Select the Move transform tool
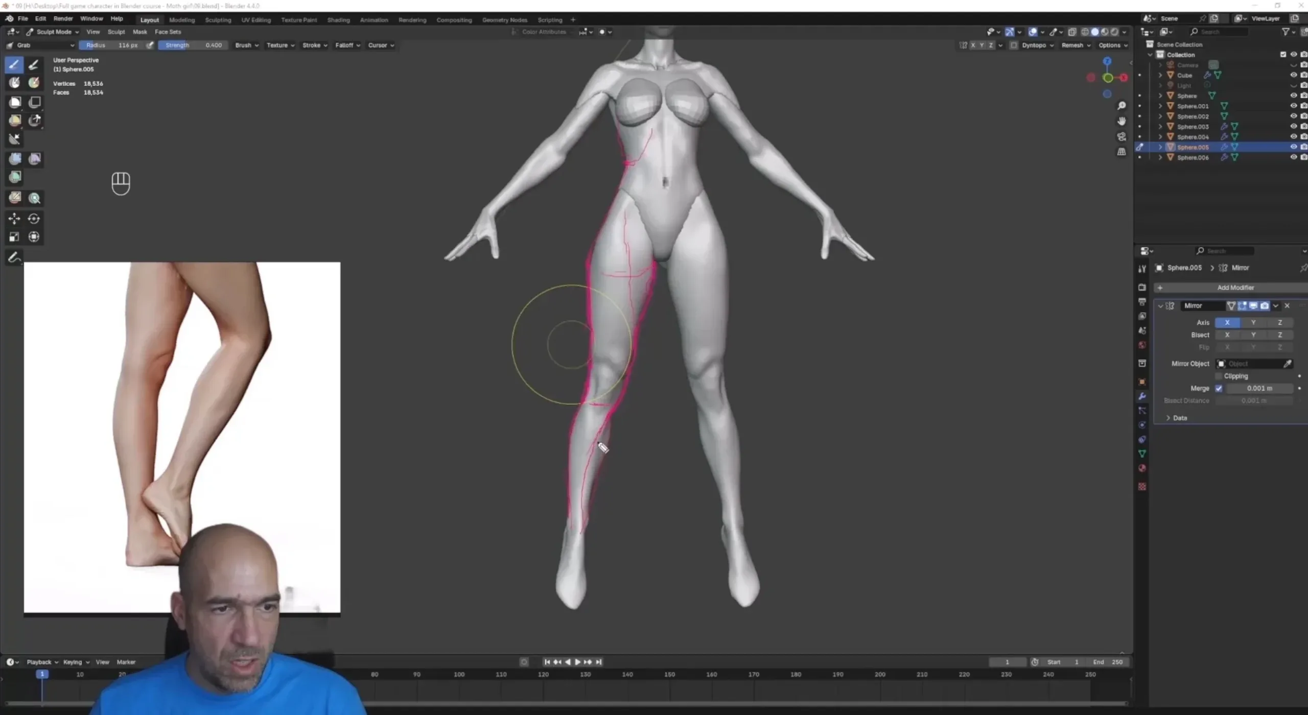1308x715 pixels. pyautogui.click(x=14, y=219)
